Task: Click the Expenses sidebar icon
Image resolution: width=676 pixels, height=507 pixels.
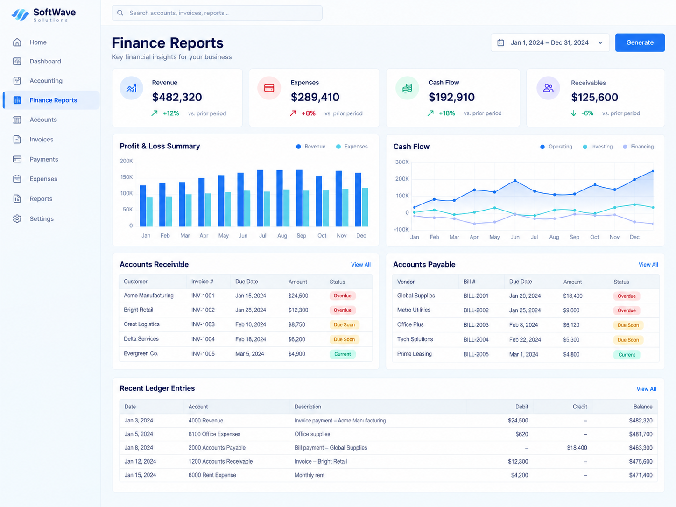Action: pos(17,179)
